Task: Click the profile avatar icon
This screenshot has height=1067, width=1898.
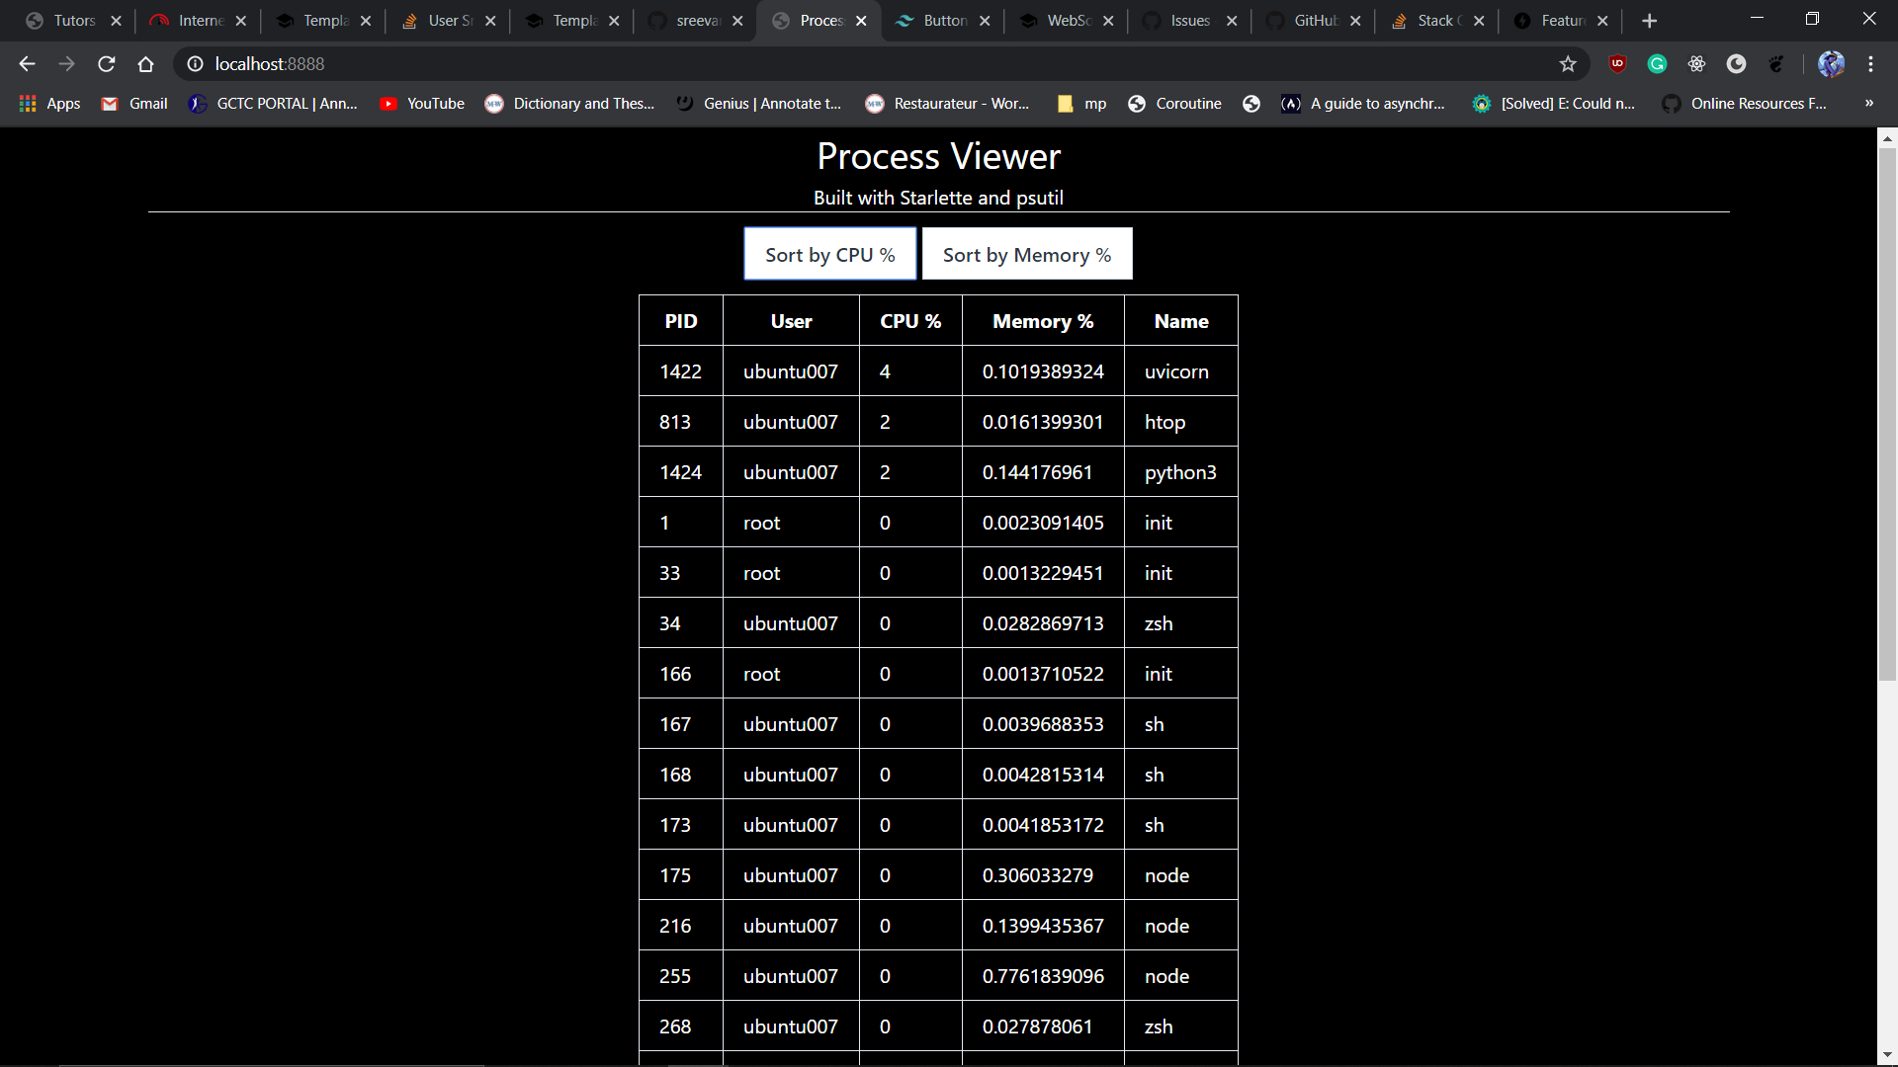Action: click(x=1831, y=64)
